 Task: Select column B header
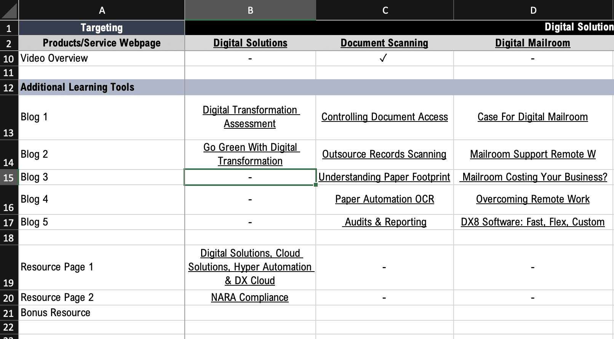pyautogui.click(x=250, y=10)
